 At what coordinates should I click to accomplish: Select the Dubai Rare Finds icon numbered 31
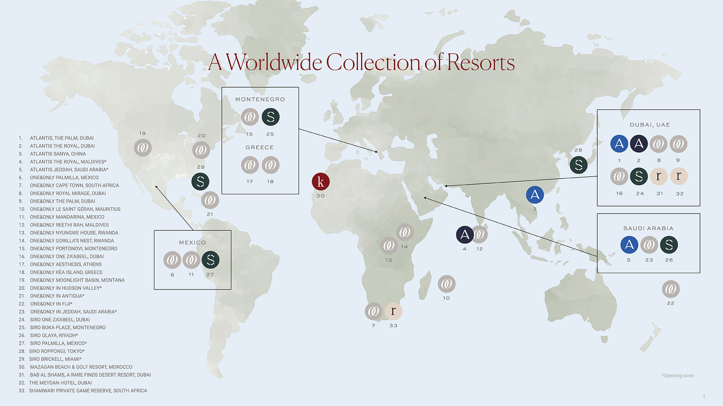(x=659, y=176)
